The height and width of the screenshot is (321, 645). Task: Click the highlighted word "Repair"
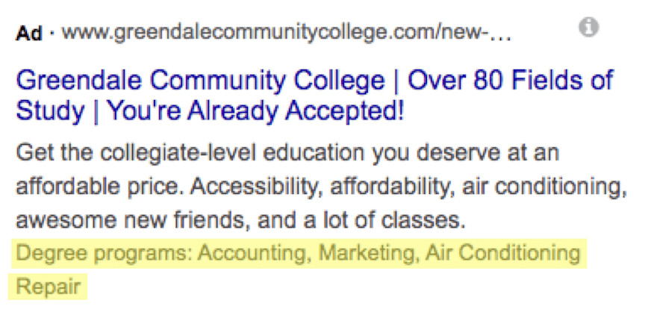(48, 287)
